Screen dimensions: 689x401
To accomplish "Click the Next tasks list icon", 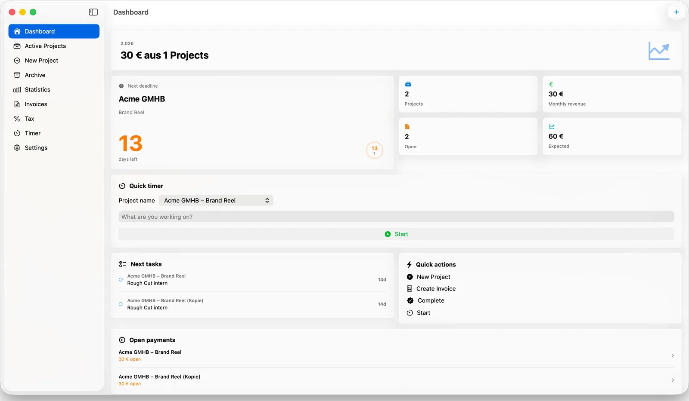I will tap(123, 264).
